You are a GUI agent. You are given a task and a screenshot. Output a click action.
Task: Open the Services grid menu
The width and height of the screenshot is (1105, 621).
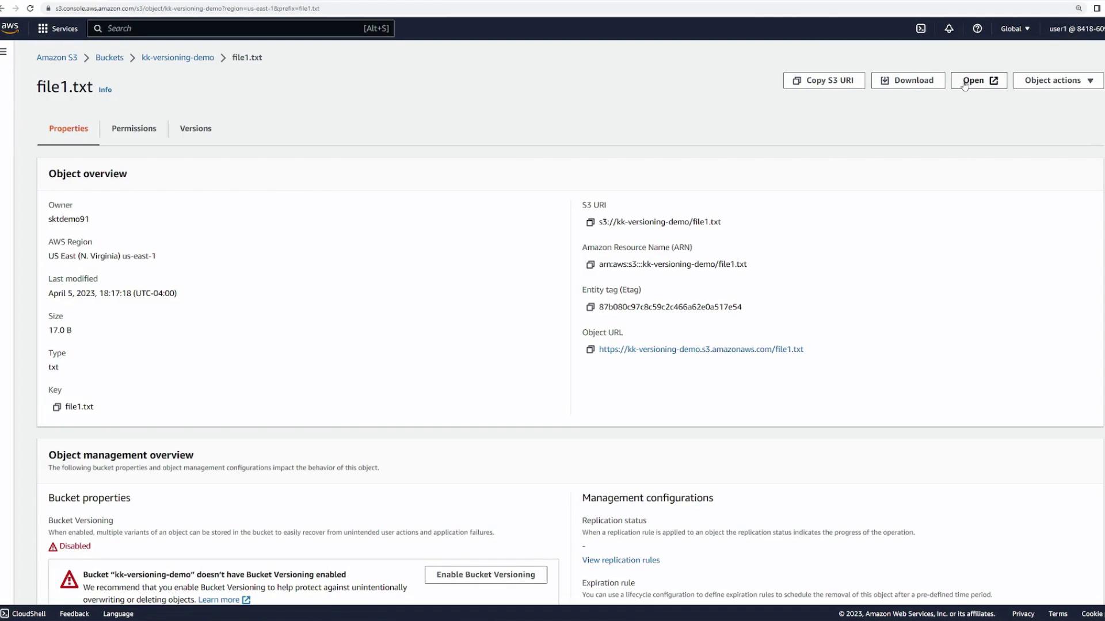pyautogui.click(x=58, y=29)
